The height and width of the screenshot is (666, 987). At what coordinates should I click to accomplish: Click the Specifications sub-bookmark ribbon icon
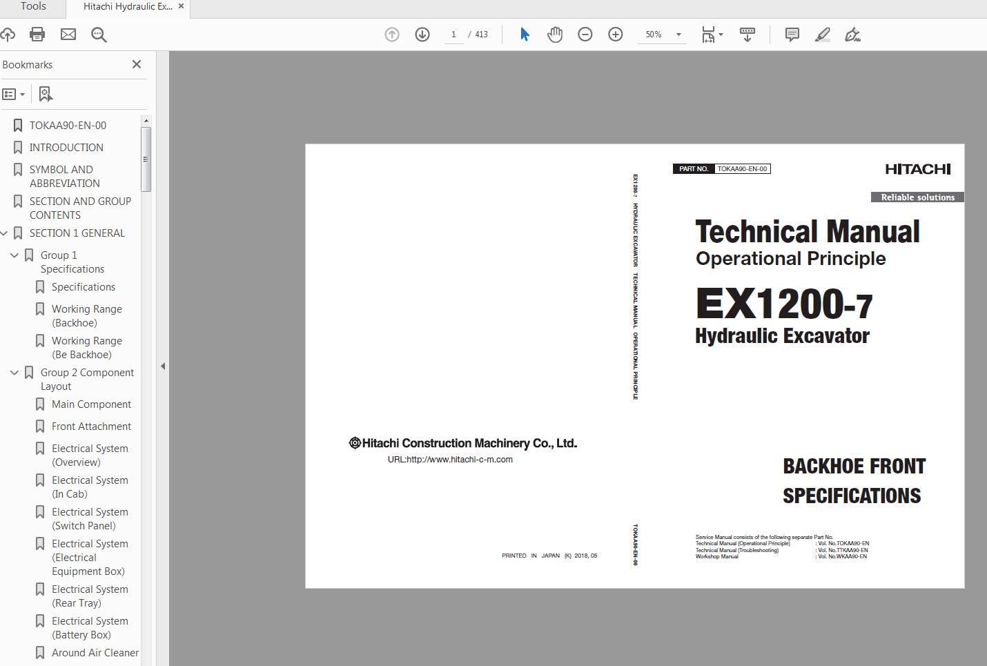(x=40, y=287)
